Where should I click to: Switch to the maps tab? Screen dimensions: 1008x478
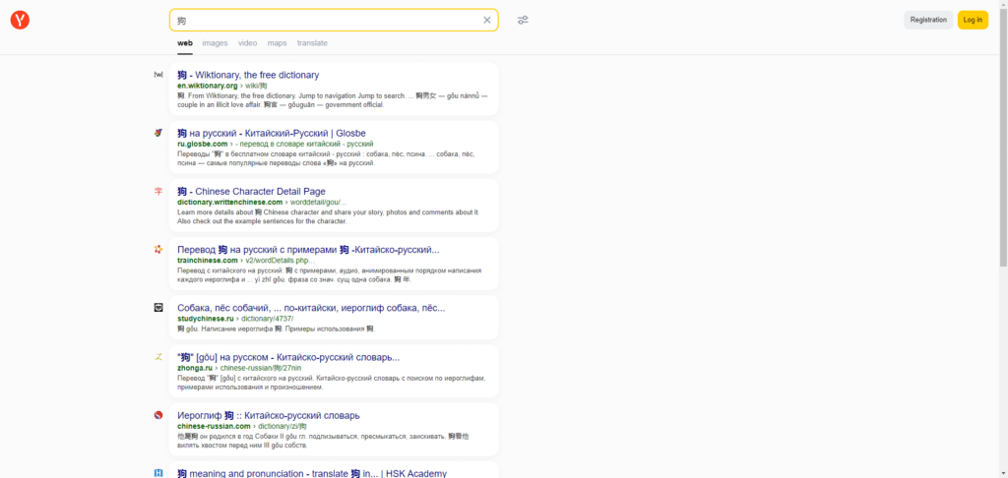(x=277, y=43)
